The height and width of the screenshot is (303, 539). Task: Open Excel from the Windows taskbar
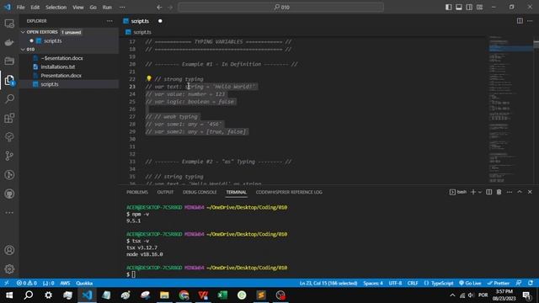click(222, 295)
